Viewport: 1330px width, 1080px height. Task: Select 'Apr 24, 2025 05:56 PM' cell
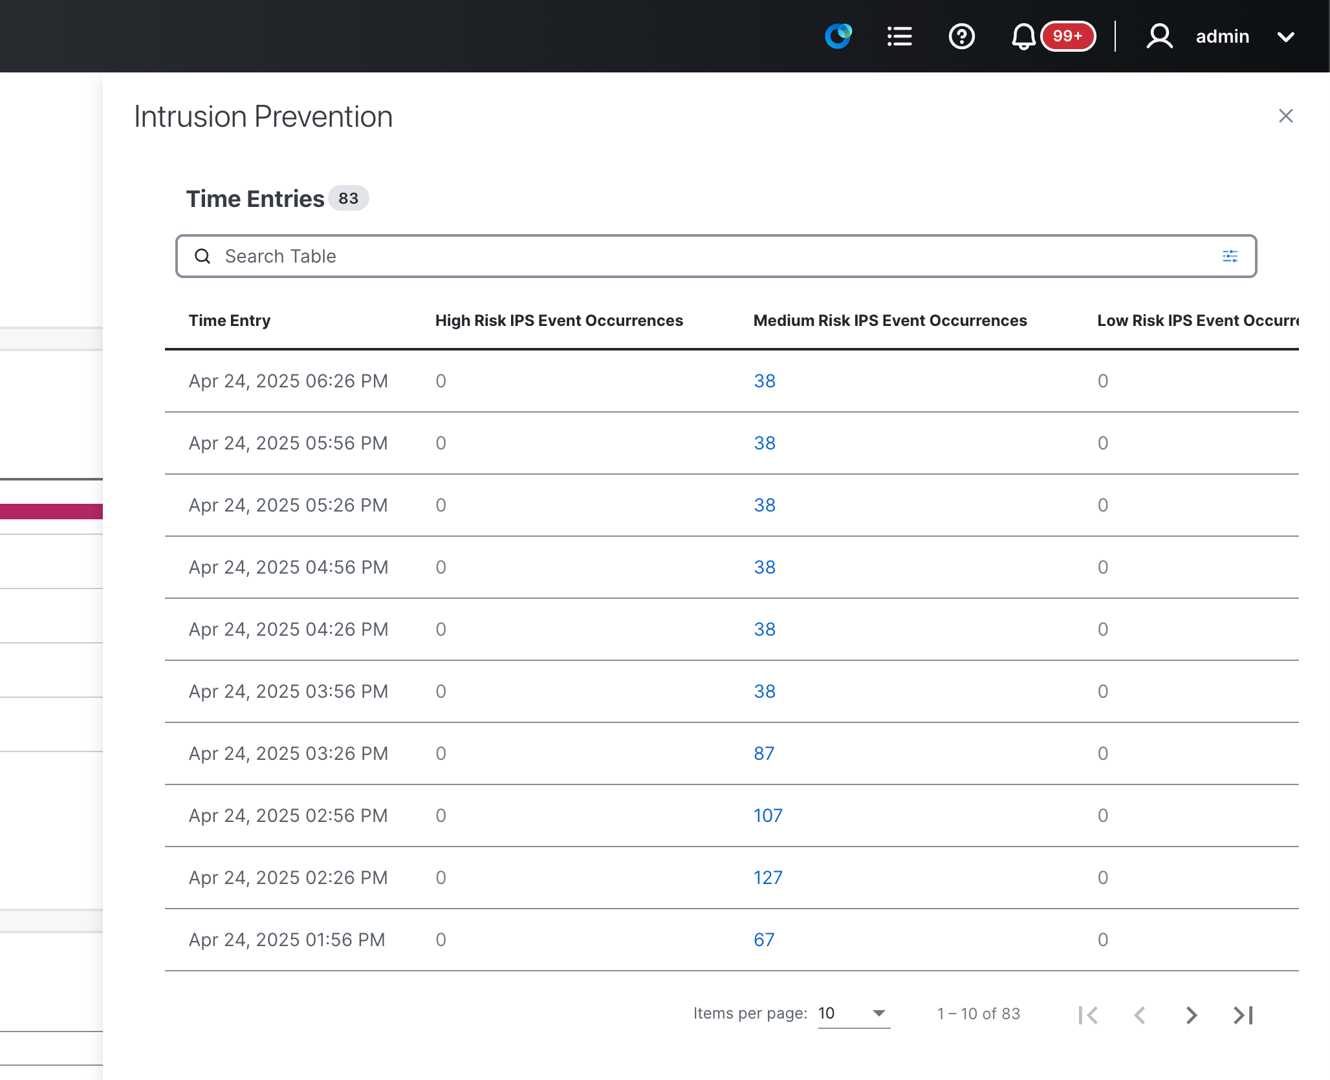tap(289, 443)
